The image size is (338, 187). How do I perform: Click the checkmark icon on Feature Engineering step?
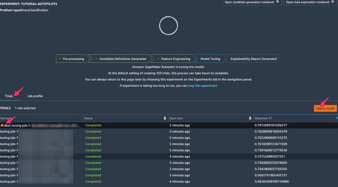tap(159, 59)
